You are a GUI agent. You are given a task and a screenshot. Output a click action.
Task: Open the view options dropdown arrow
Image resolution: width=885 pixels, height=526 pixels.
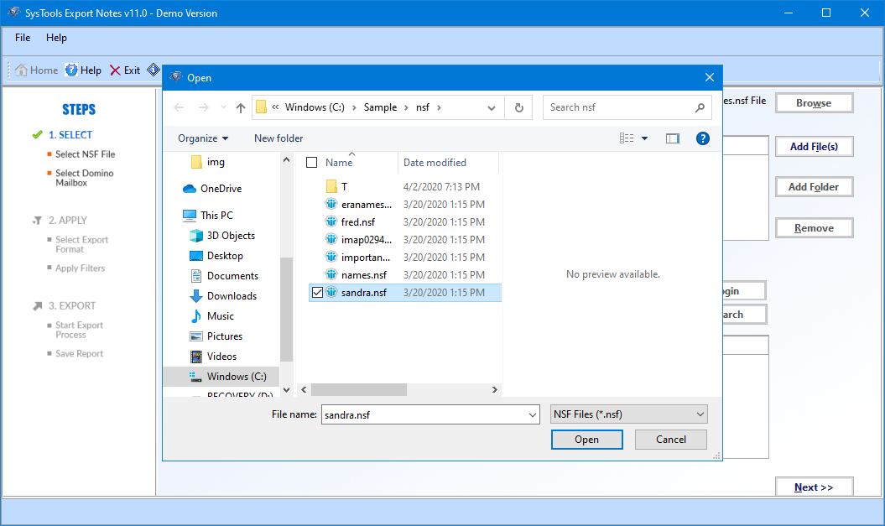[x=644, y=138]
